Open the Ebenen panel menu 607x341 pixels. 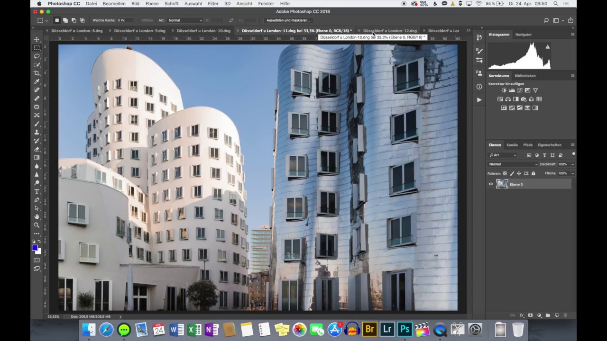point(572,145)
